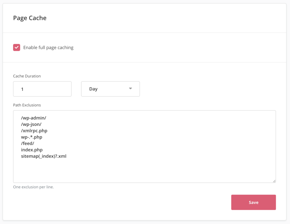The image size is (290, 224).
Task: Click the Save button
Action: point(253,202)
